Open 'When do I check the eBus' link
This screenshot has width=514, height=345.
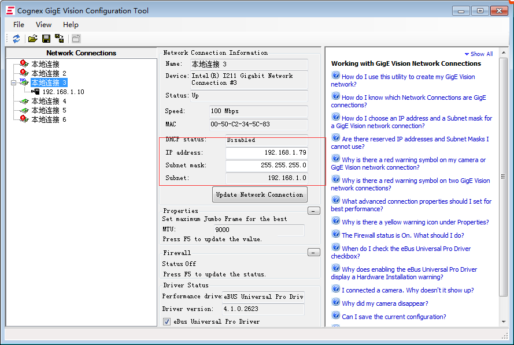(401, 253)
